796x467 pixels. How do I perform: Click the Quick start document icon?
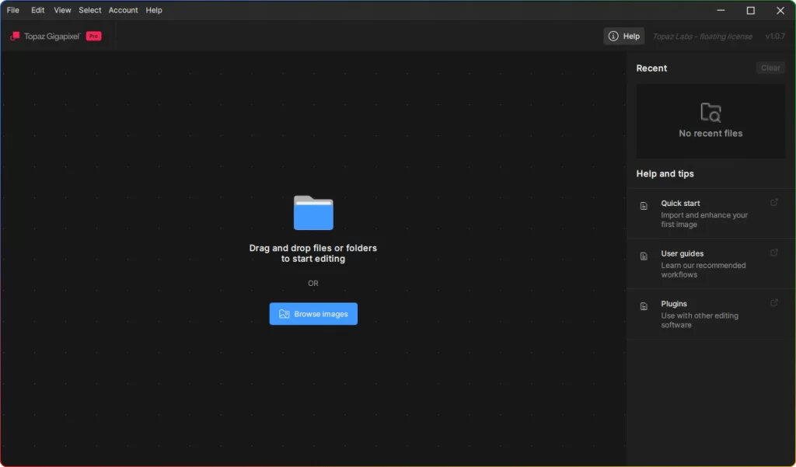pos(644,206)
